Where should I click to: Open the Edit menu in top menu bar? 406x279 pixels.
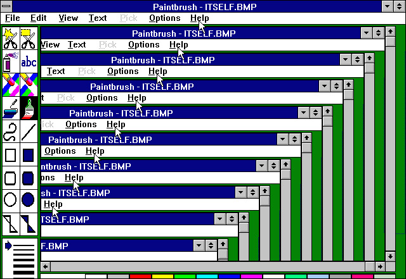coord(38,18)
